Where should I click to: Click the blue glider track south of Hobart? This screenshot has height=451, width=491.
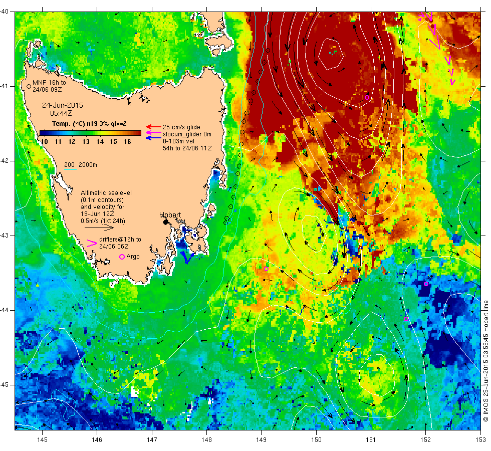click(187, 258)
